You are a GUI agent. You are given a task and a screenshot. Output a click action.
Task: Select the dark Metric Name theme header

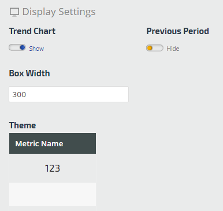[x=53, y=143]
